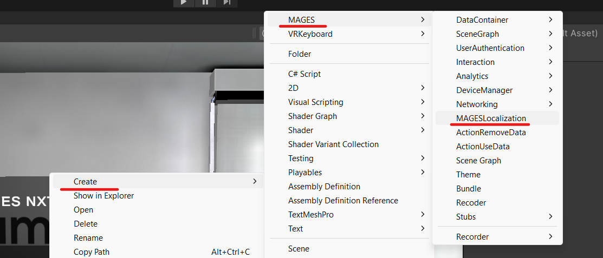
Task: Expand the DataContainer submenu
Action: (x=497, y=19)
